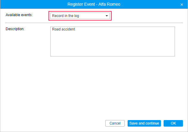Confirm with the OK button
This screenshot has width=188, height=132.
pos(173,123)
